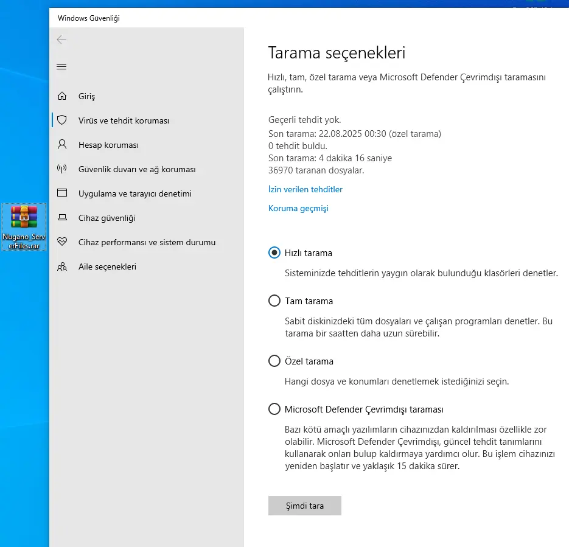Select the Hızlı tarama radio button
The image size is (569, 547).
pyautogui.click(x=274, y=253)
